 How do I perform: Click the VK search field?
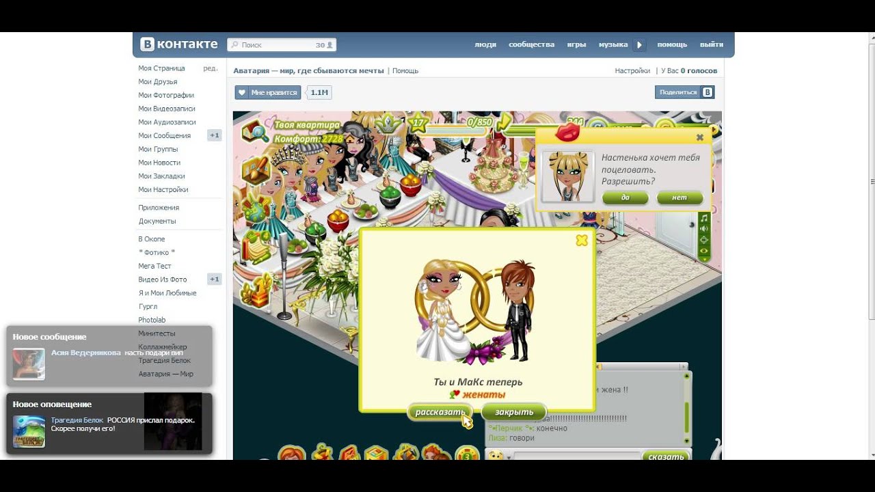click(282, 44)
